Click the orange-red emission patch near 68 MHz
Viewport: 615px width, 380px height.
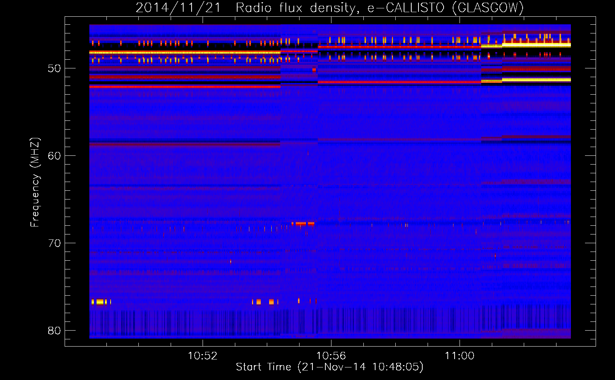[303, 224]
